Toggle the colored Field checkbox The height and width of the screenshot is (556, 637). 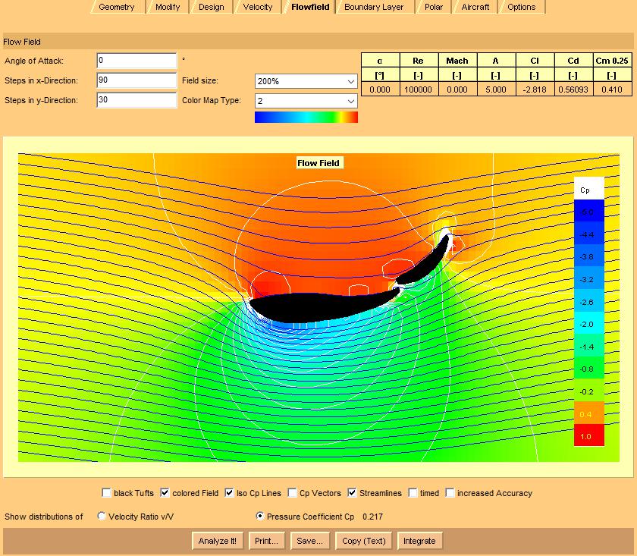click(165, 493)
